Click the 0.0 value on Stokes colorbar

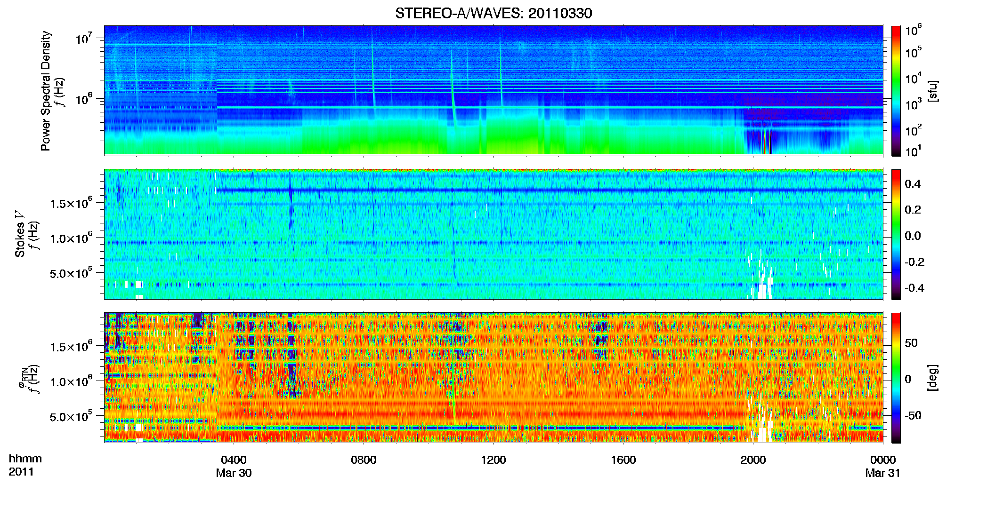(x=913, y=236)
